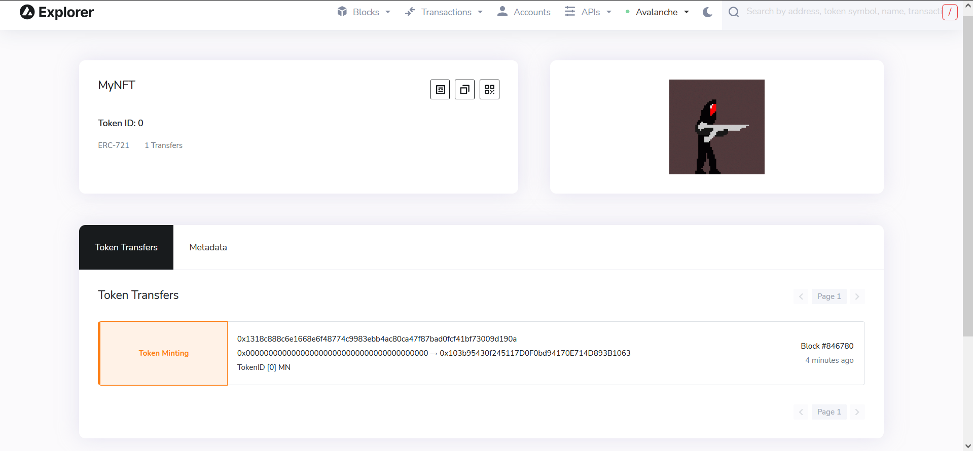This screenshot has height=451, width=973.
Task: Click the MyNFT title
Action: pos(117,85)
